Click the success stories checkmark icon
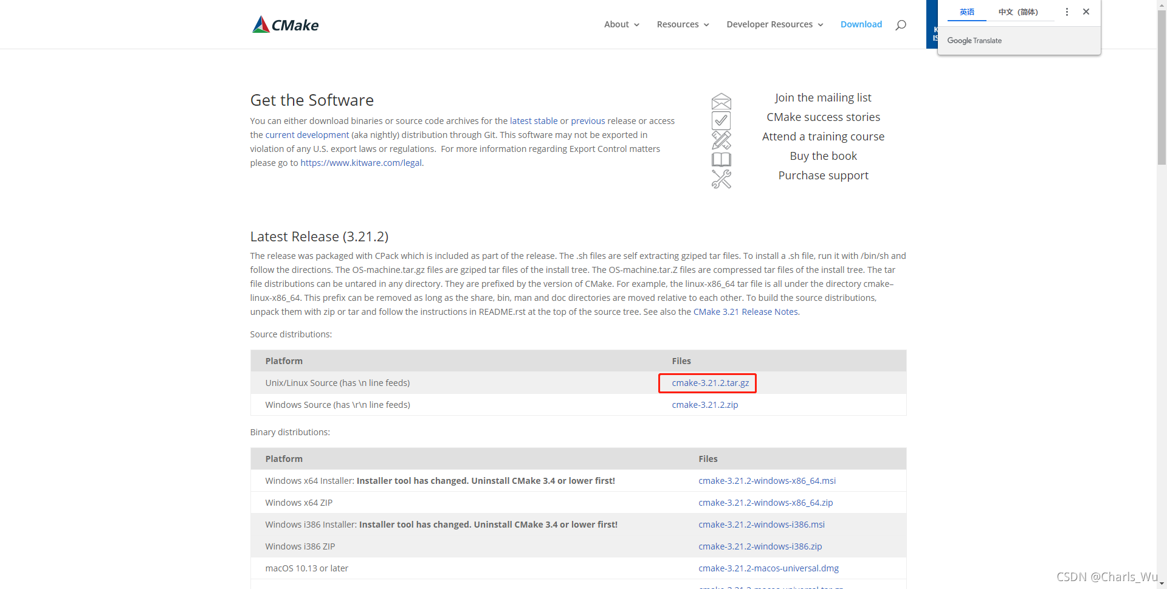This screenshot has width=1167, height=589. 721,120
